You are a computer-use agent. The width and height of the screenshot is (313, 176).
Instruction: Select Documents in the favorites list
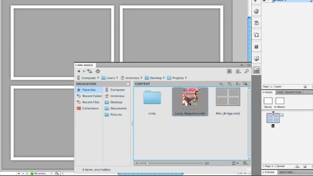(x=116, y=109)
